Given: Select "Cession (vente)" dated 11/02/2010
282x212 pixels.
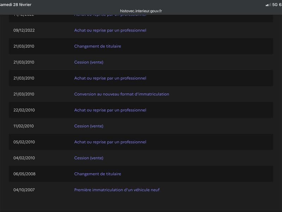Looking at the screenshot, I should (x=88, y=126).
